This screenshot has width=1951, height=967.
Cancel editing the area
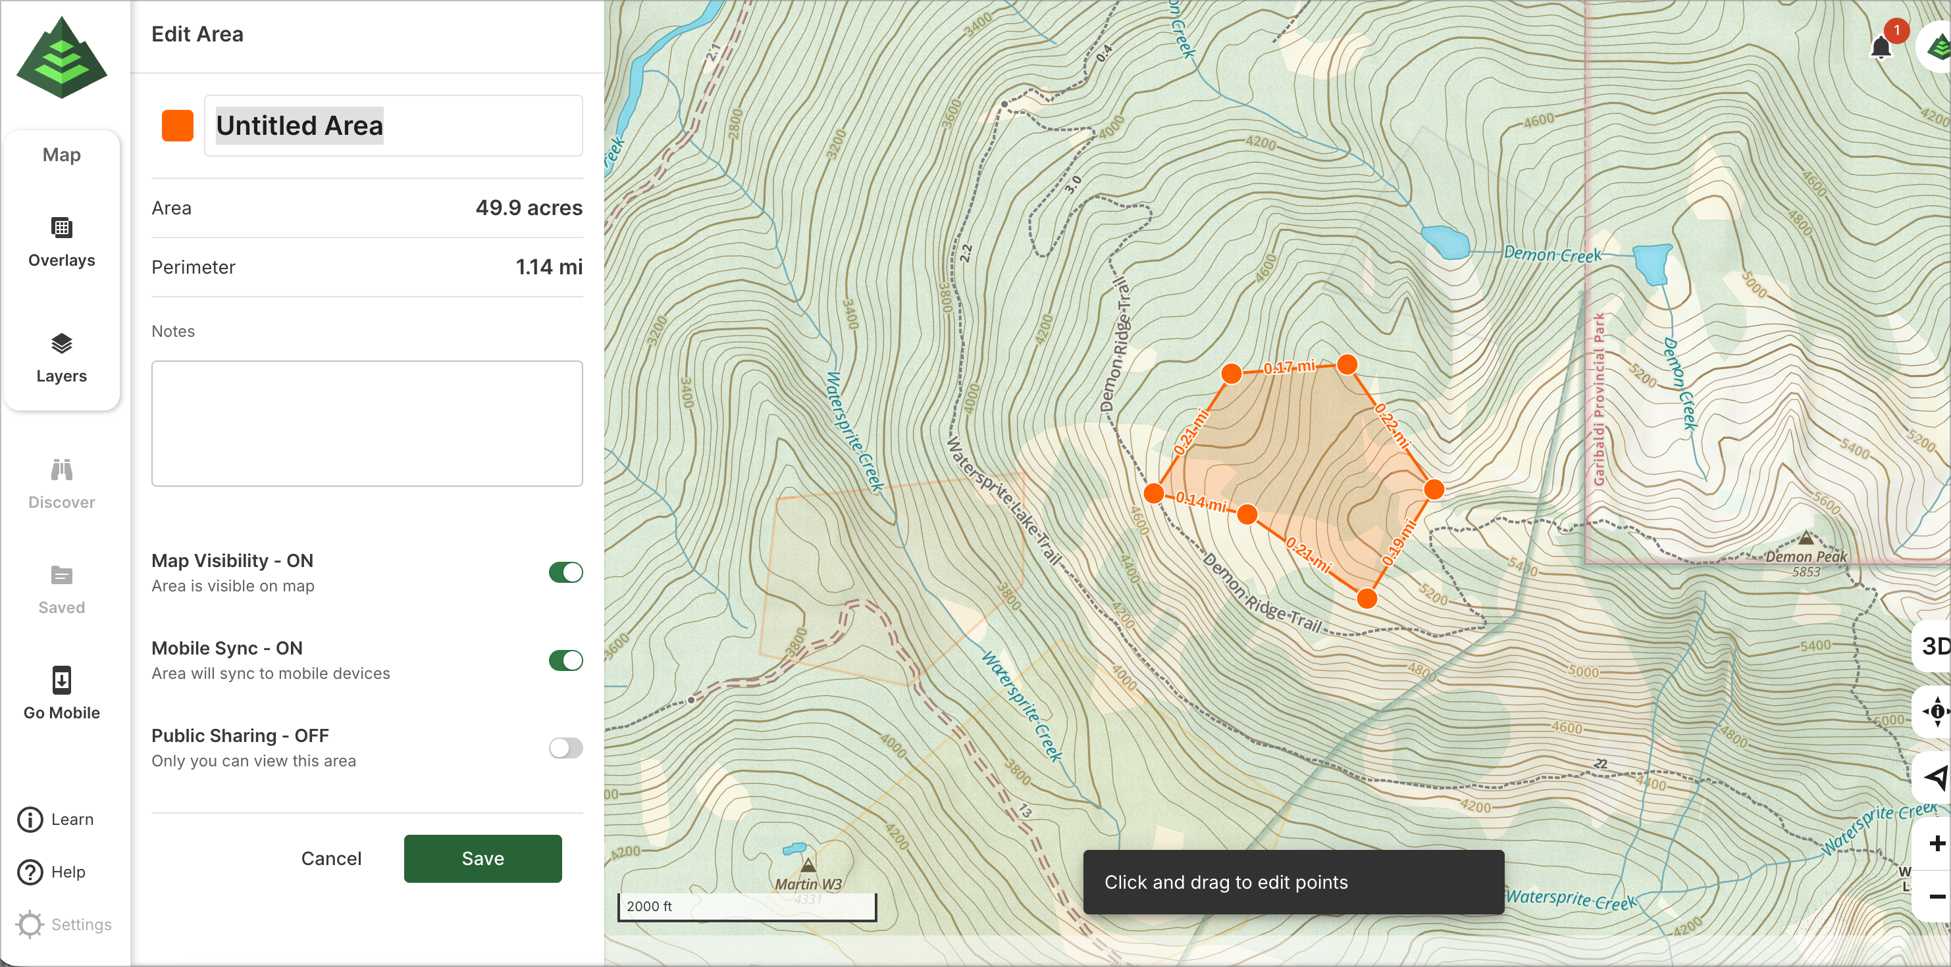[x=331, y=858]
